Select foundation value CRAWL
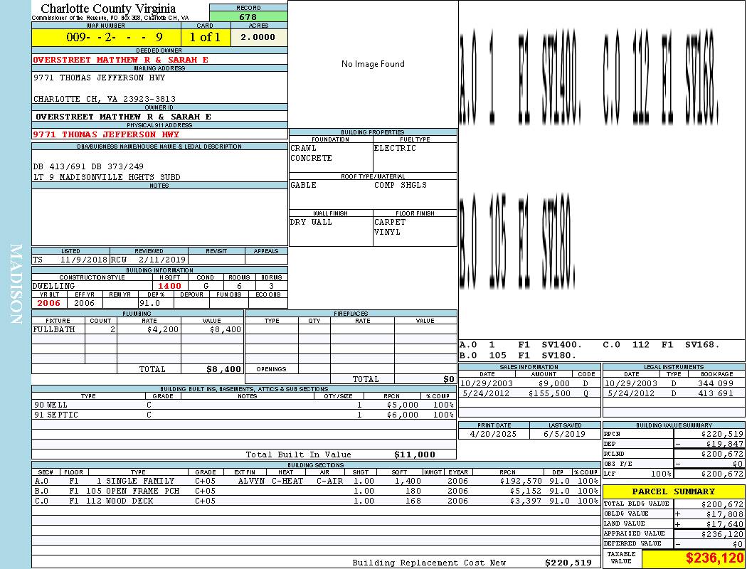The height and width of the screenshot is (569, 747). (x=304, y=148)
